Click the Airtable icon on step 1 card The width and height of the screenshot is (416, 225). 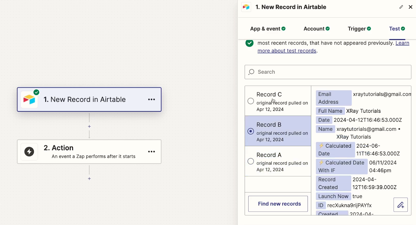pos(29,99)
